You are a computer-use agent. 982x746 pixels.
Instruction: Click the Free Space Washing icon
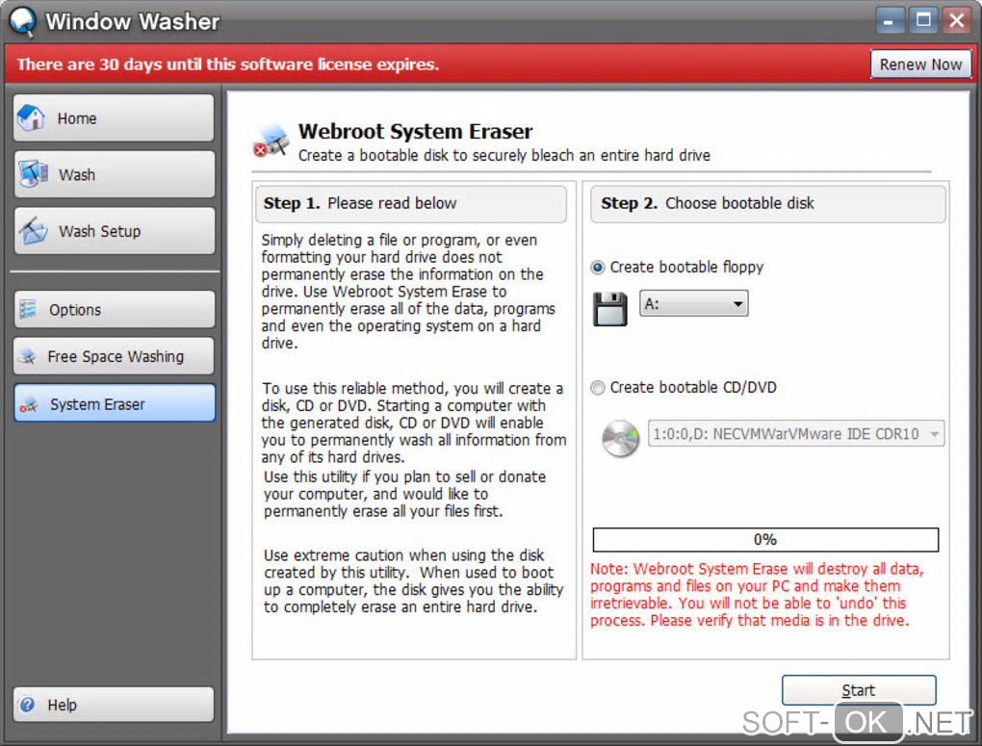tap(28, 356)
